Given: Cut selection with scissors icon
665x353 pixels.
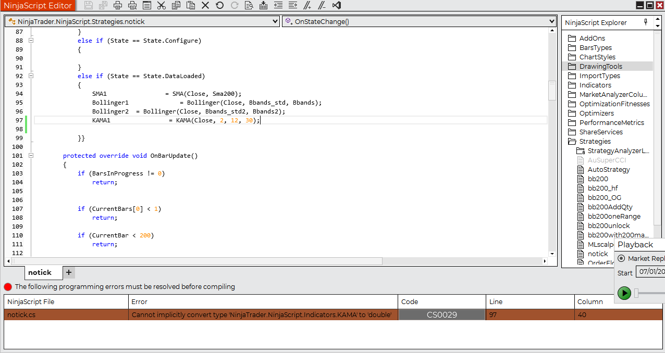Looking at the screenshot, I should 162,5.
